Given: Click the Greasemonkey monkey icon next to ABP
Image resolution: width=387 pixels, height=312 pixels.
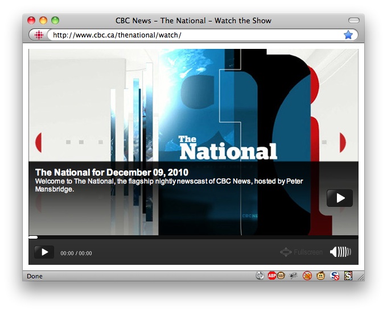Looking at the screenshot, I should (x=281, y=275).
